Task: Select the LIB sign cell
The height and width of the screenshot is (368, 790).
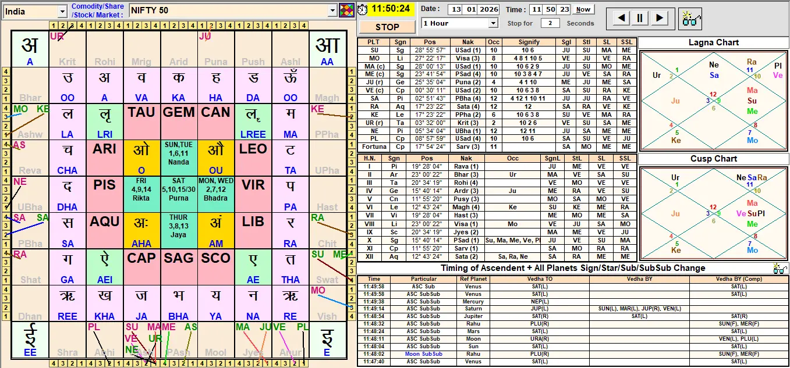Action: 253,230
